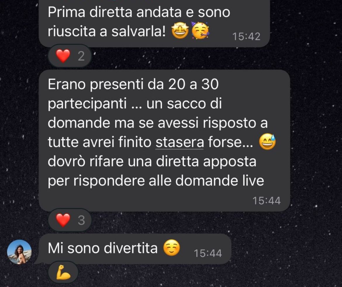The height and width of the screenshot is (287, 342).
Task: Tap the 15:42 timestamp
Action: pyautogui.click(x=246, y=37)
